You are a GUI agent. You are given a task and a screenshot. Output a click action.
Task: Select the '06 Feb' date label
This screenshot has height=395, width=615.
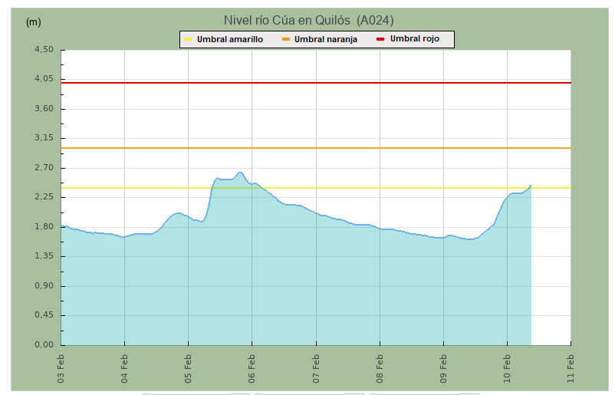click(x=252, y=367)
